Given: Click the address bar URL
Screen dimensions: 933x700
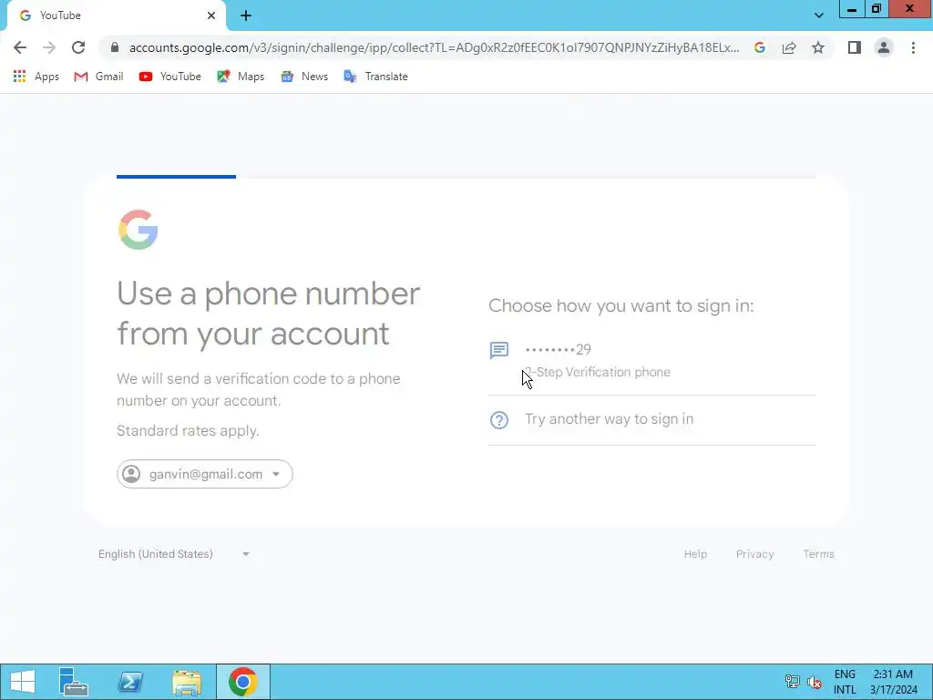Looking at the screenshot, I should click(434, 47).
